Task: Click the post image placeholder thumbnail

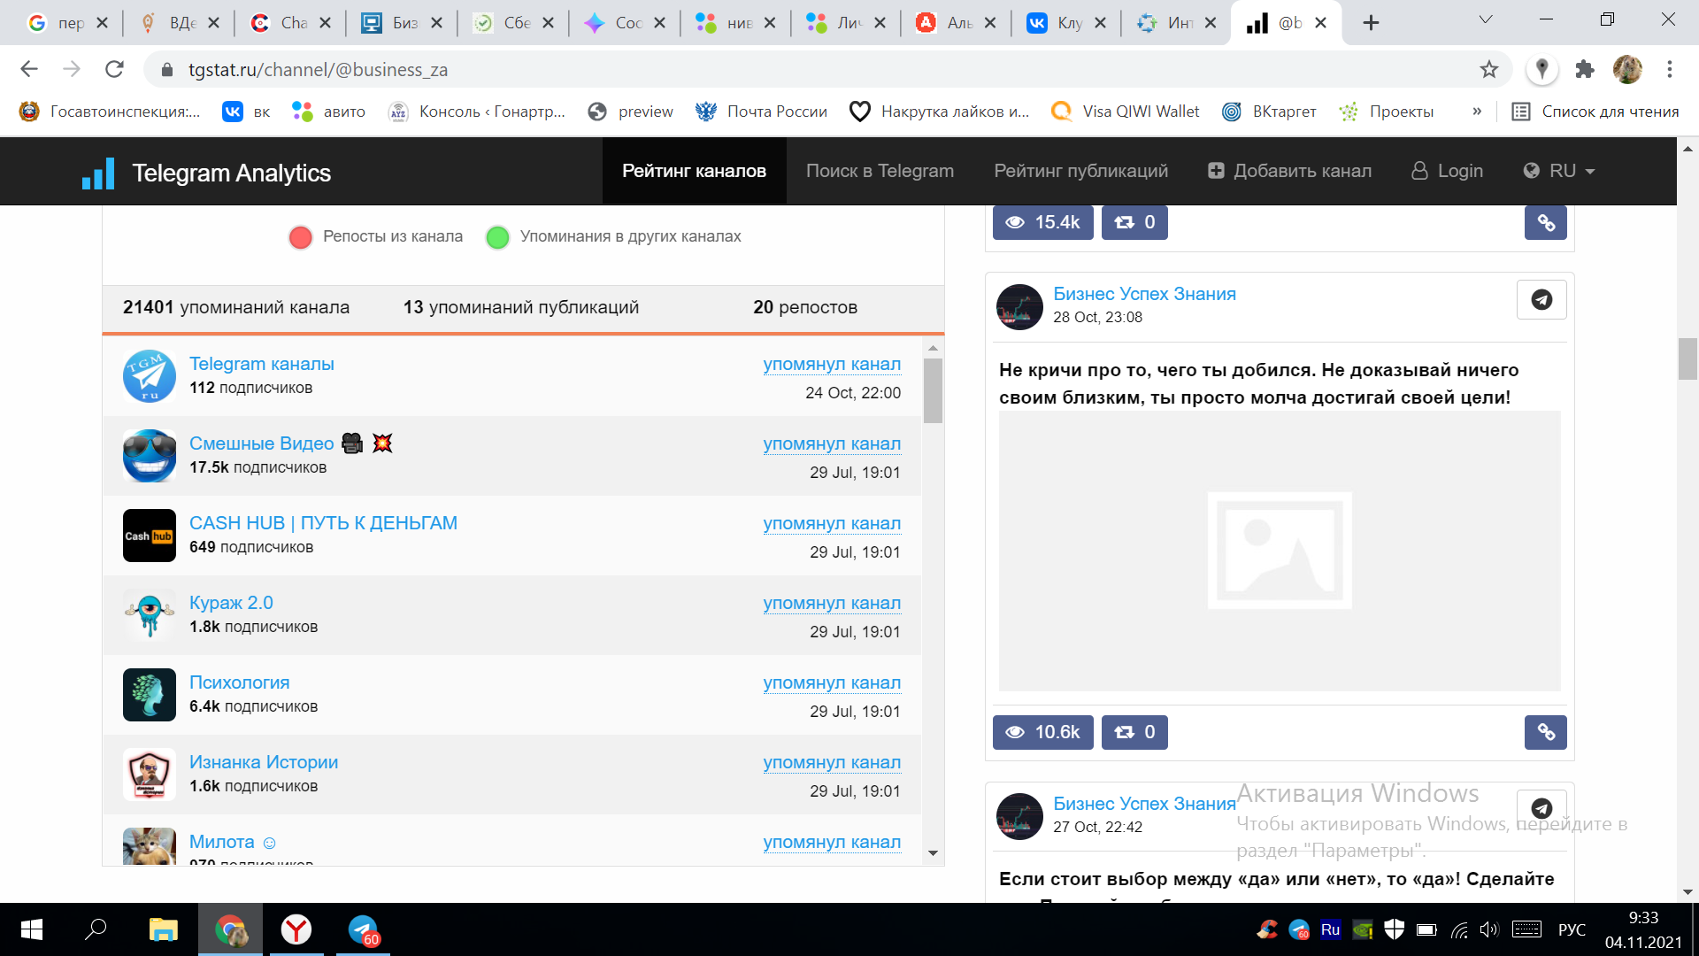Action: click(x=1280, y=551)
